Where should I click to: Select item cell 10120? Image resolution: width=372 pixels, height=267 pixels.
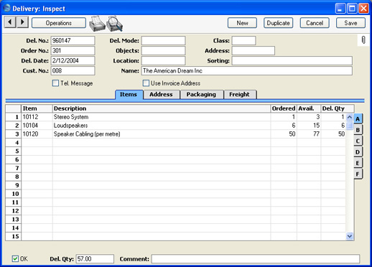click(x=37, y=134)
